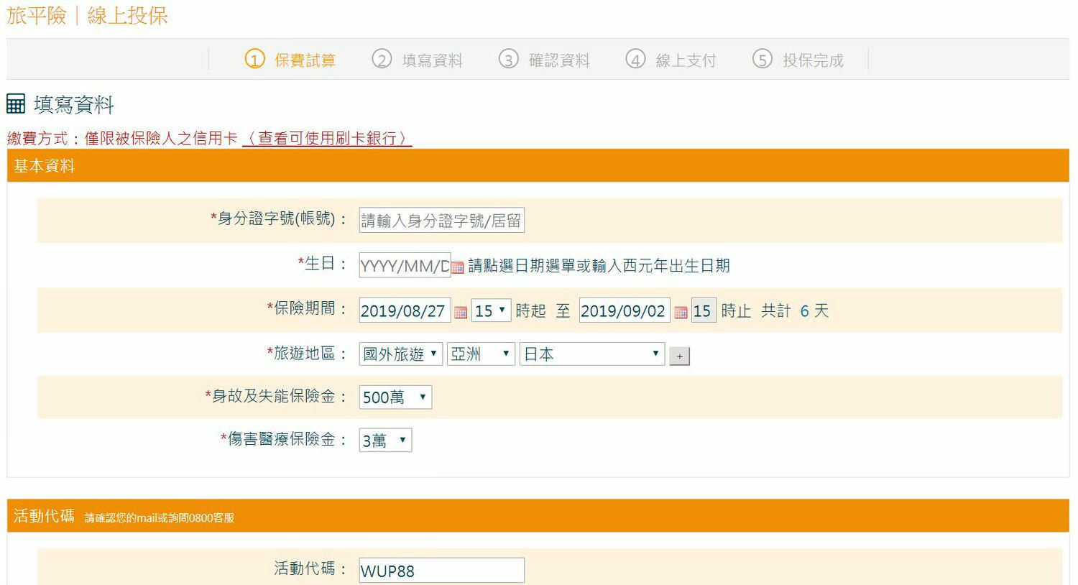Open the start hour 15 dropdown

[x=491, y=310]
